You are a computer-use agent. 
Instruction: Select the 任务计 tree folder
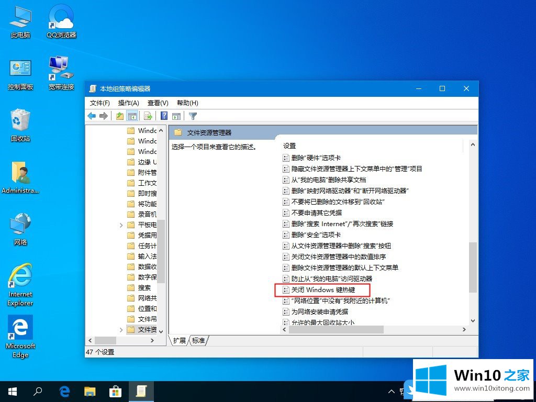142,246
